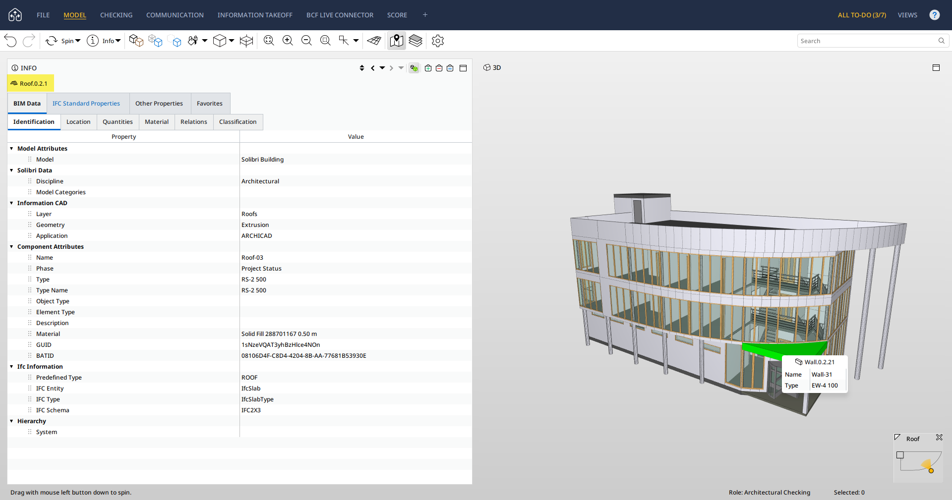This screenshot has width=952, height=500.
Task: Open the Quantities sub-tab
Action: coord(118,122)
